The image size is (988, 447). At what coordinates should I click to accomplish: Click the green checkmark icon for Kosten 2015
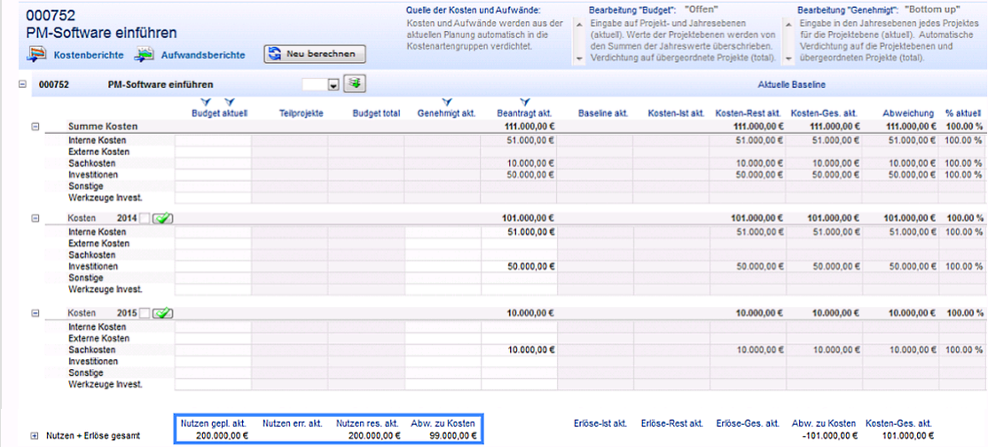coord(162,313)
